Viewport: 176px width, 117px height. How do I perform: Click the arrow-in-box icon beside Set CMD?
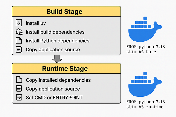click(x=19, y=97)
